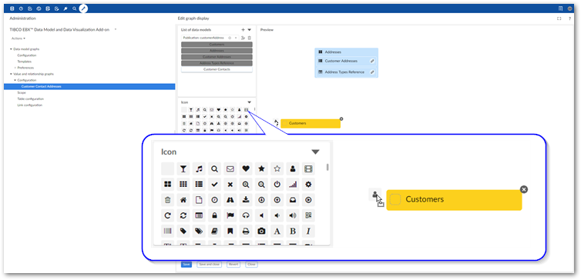Viewport: 581px width, 280px height.
Task: Toggle the full screen icon beside help
Action: tap(559, 18)
